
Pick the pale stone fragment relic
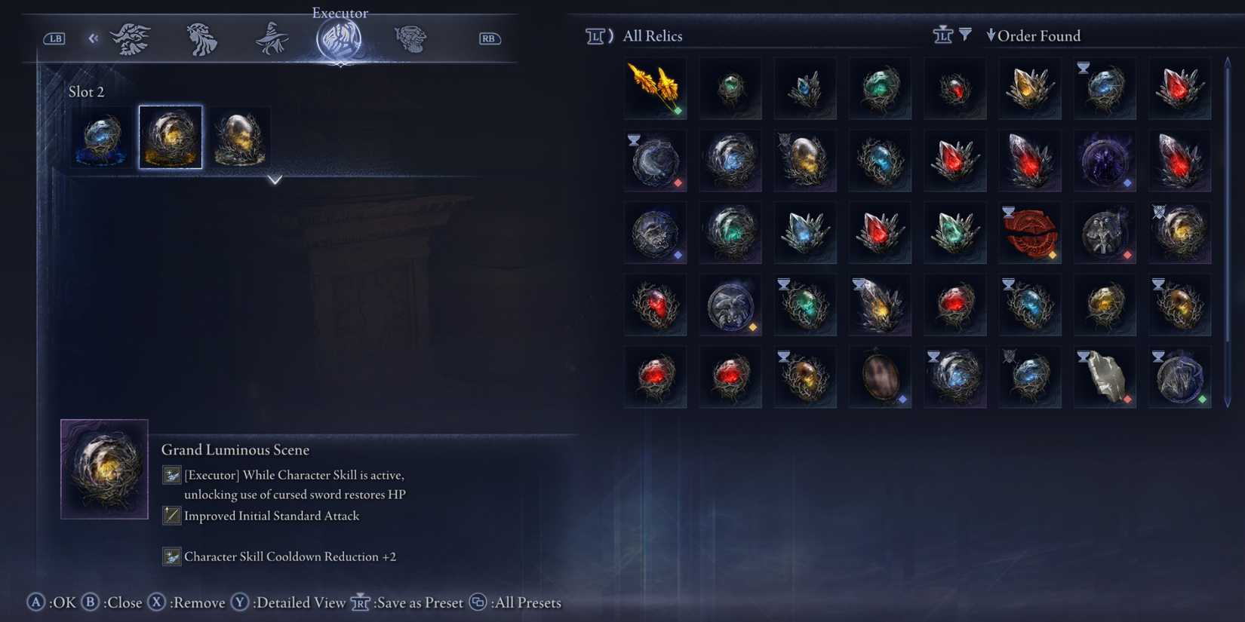pos(1105,378)
